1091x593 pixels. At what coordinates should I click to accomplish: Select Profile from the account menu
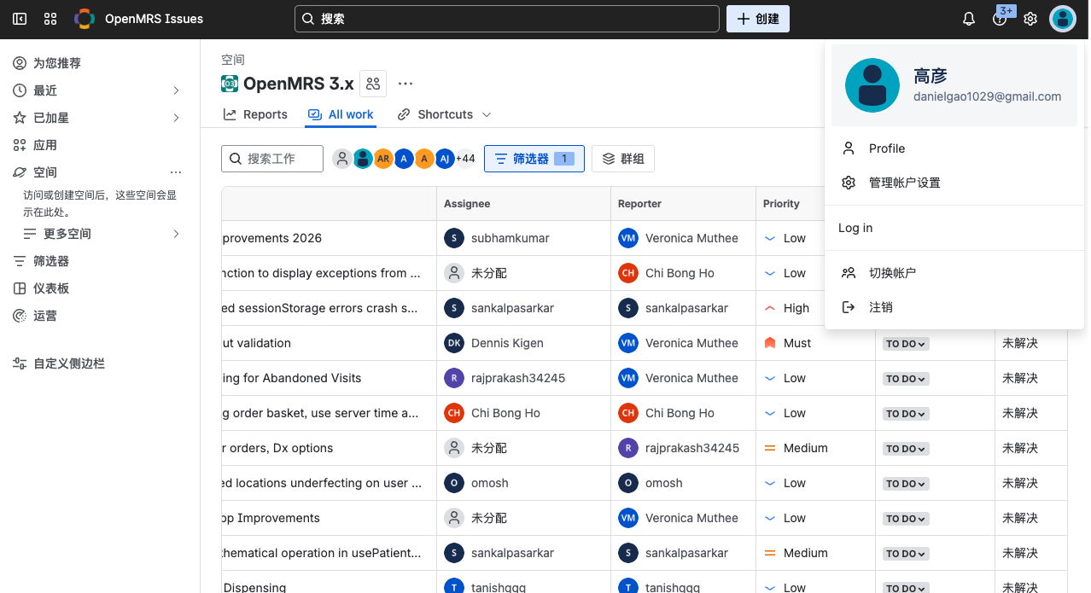click(x=887, y=148)
